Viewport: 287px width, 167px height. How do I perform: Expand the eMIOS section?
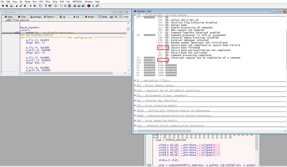pyautogui.click(x=135, y=110)
